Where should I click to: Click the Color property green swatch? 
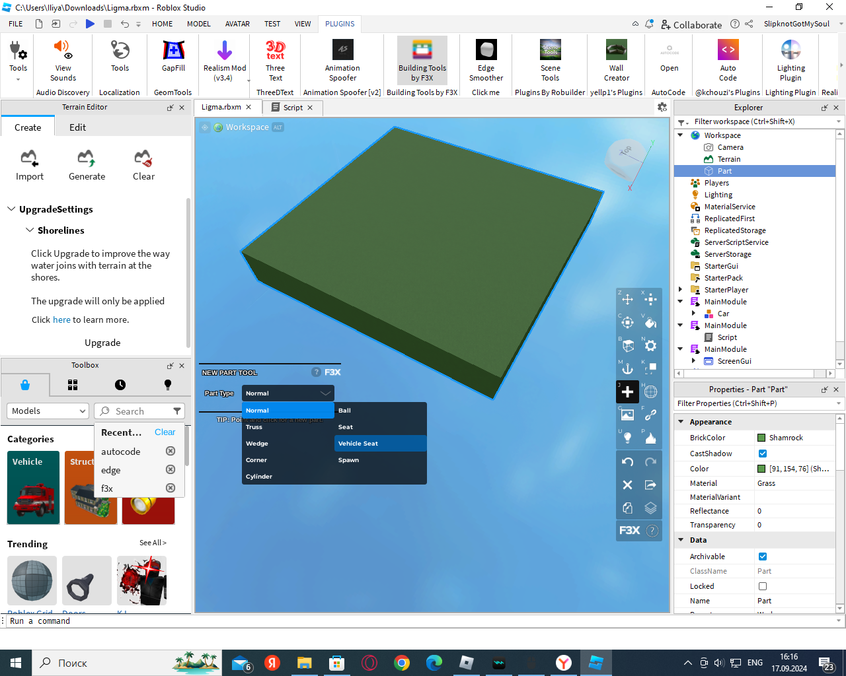(761, 469)
